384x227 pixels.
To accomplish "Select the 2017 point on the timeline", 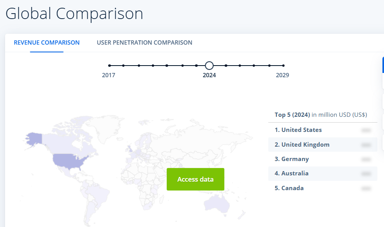I will (109, 66).
